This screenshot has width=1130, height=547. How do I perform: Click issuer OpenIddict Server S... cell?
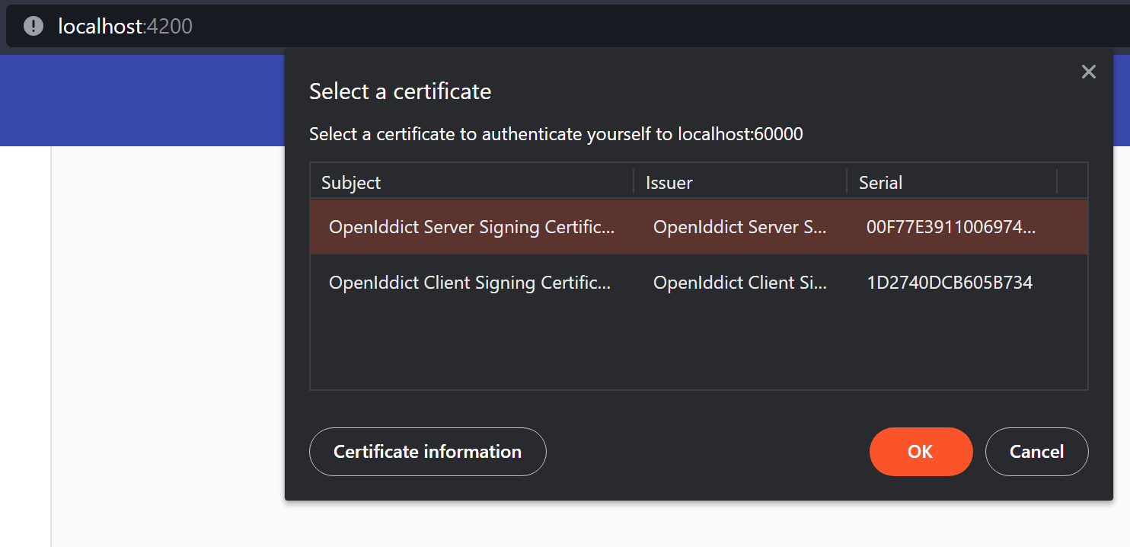click(x=739, y=226)
